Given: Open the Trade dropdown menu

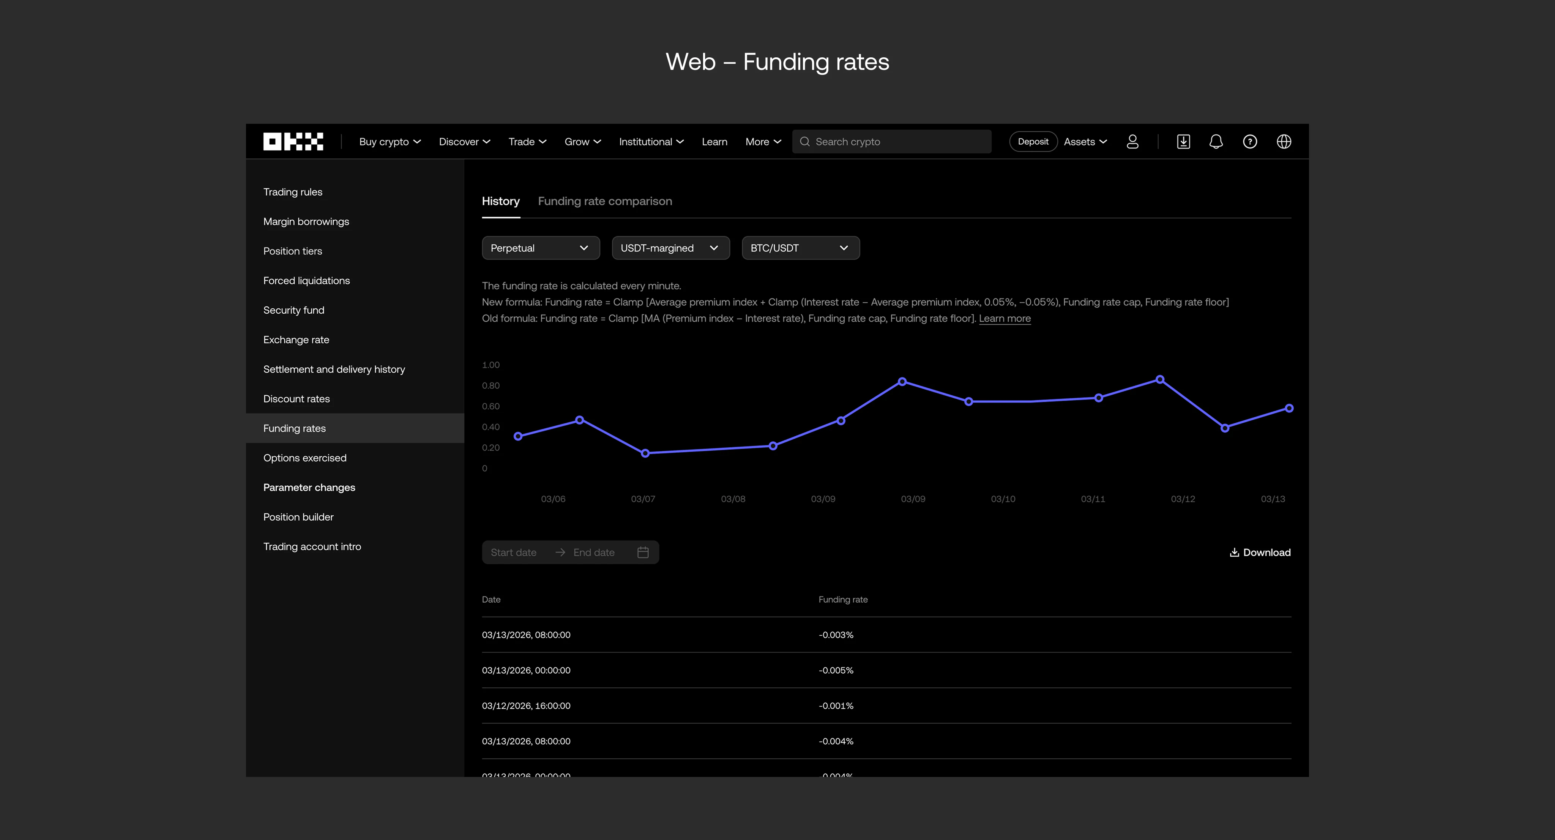Looking at the screenshot, I should point(527,141).
